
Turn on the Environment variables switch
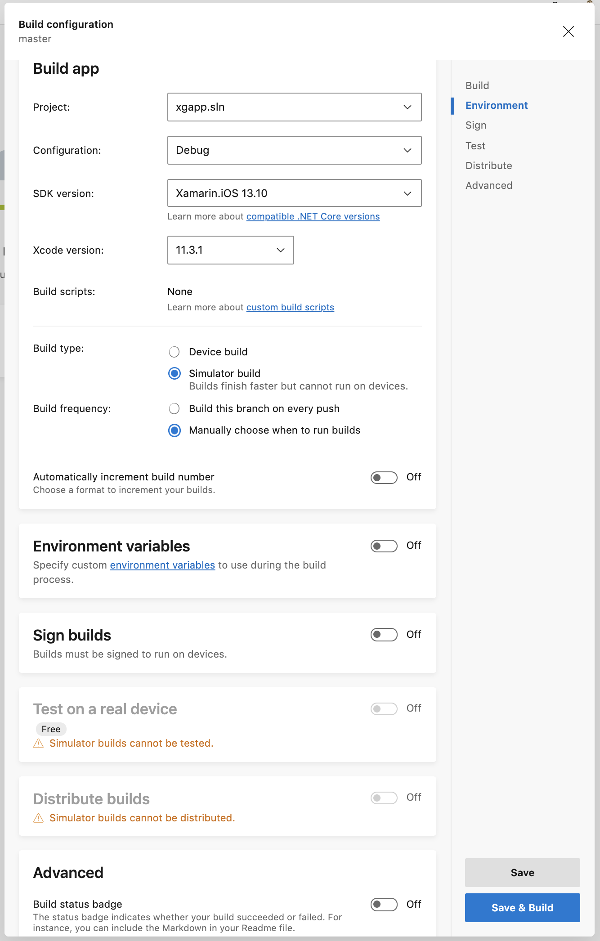[x=384, y=546]
